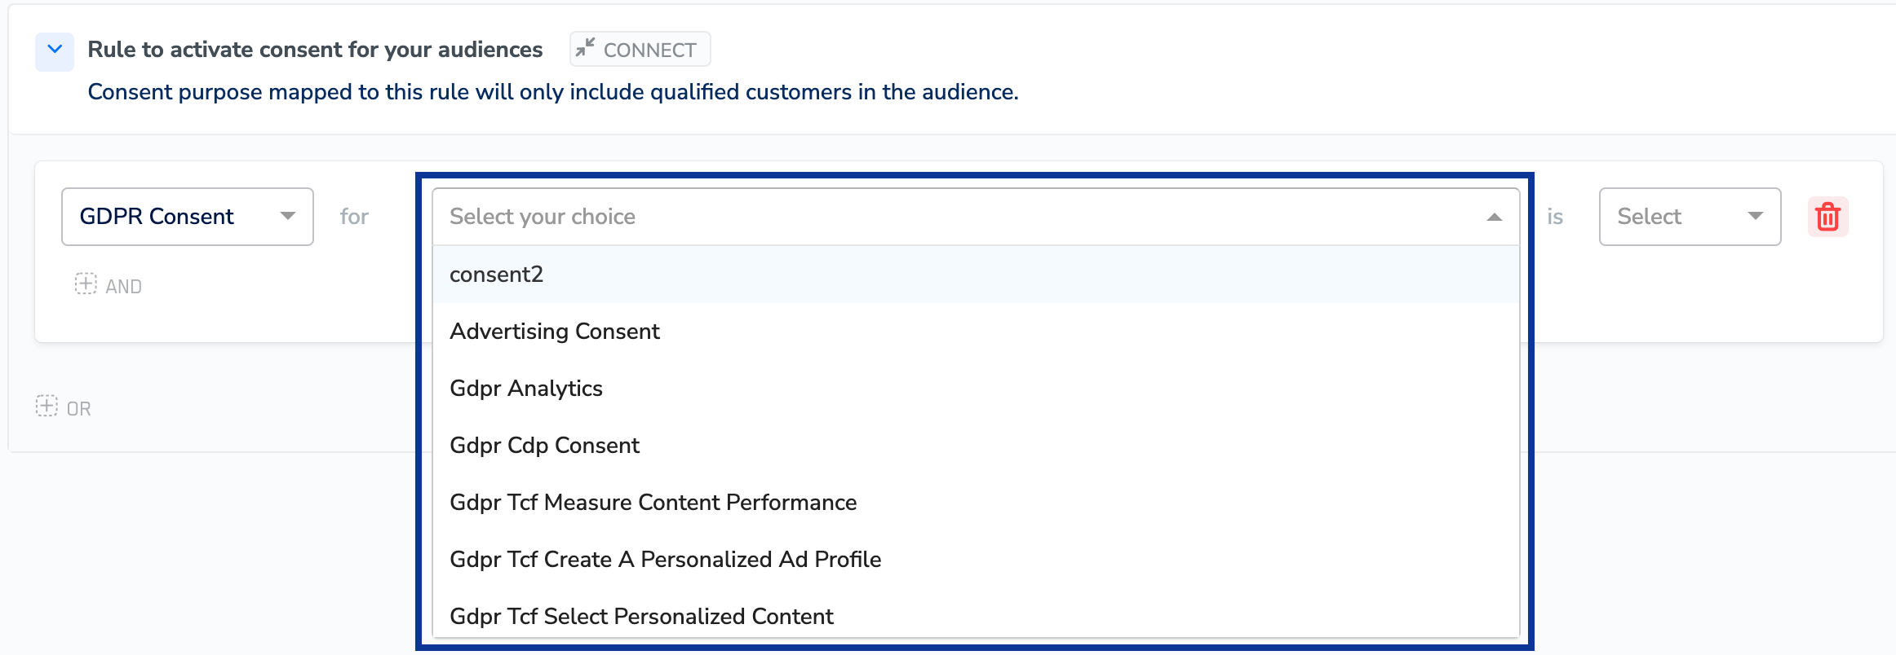
Task: Pick Gdpr Analytics from the options
Action: [x=526, y=389]
